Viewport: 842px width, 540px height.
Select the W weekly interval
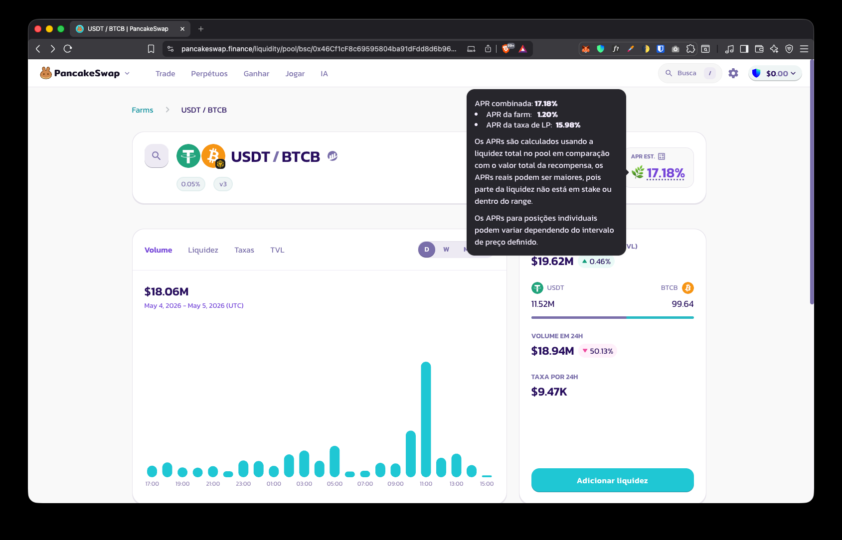[446, 250]
